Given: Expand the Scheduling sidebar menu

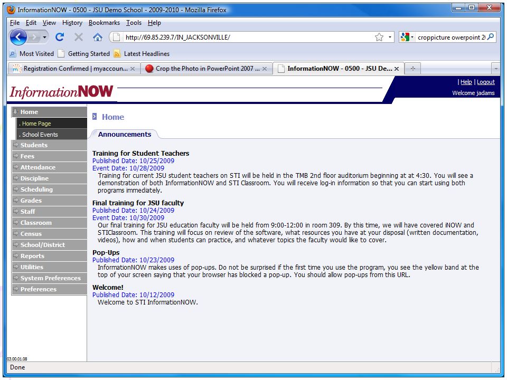Looking at the screenshot, I should pyautogui.click(x=50, y=189).
